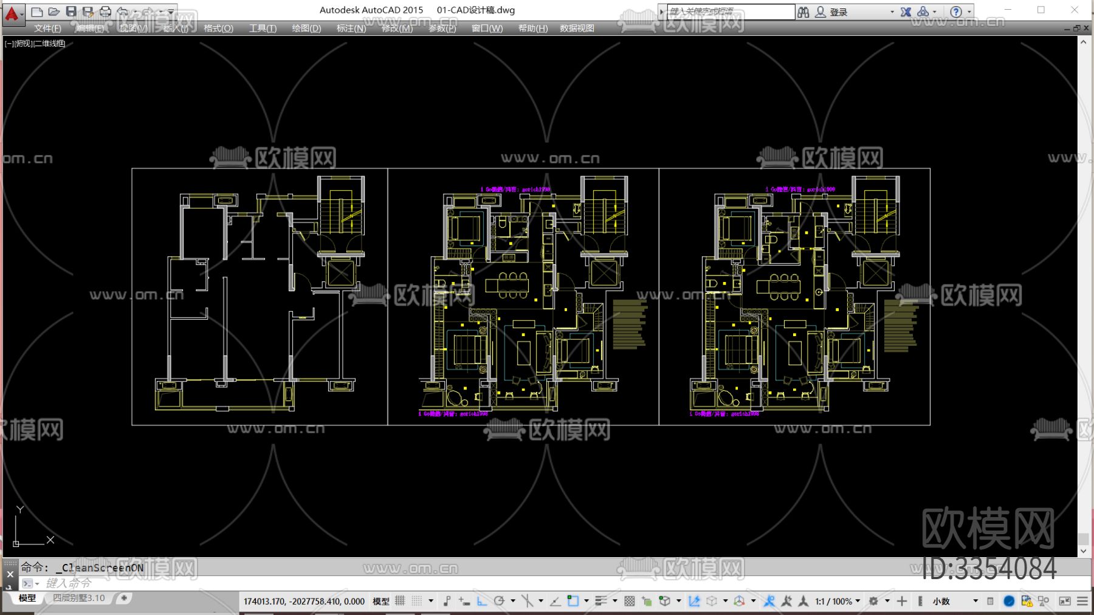Click the Plot printer icon
The width and height of the screenshot is (1094, 615).
pos(105,12)
